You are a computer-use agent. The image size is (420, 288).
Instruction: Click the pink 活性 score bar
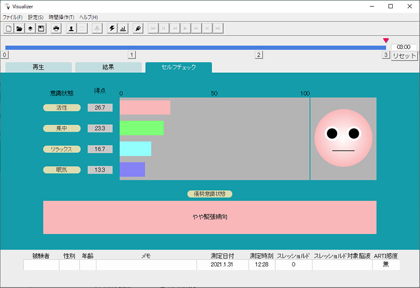[145, 107]
